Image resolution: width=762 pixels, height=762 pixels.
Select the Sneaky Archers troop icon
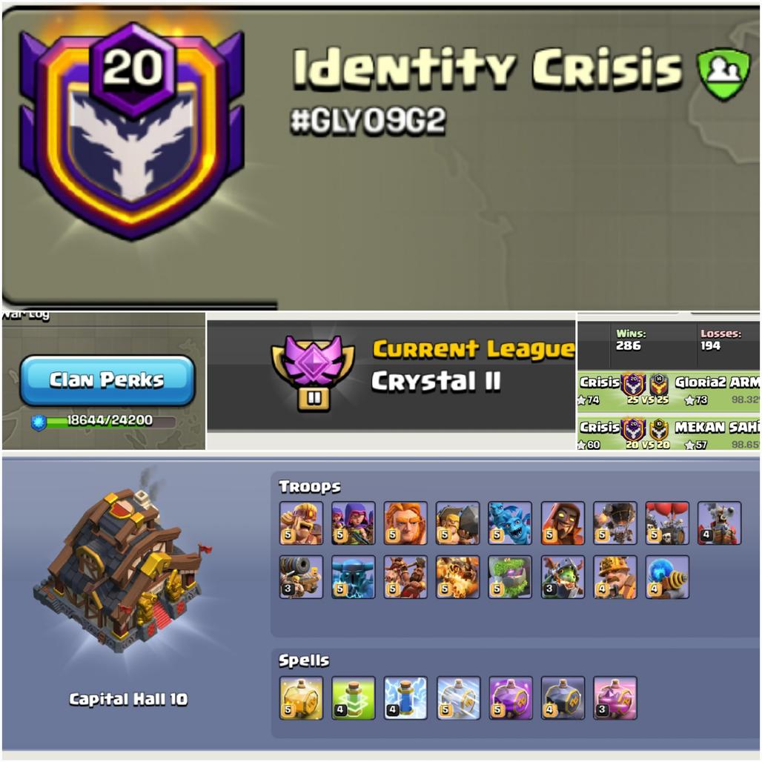click(x=354, y=523)
